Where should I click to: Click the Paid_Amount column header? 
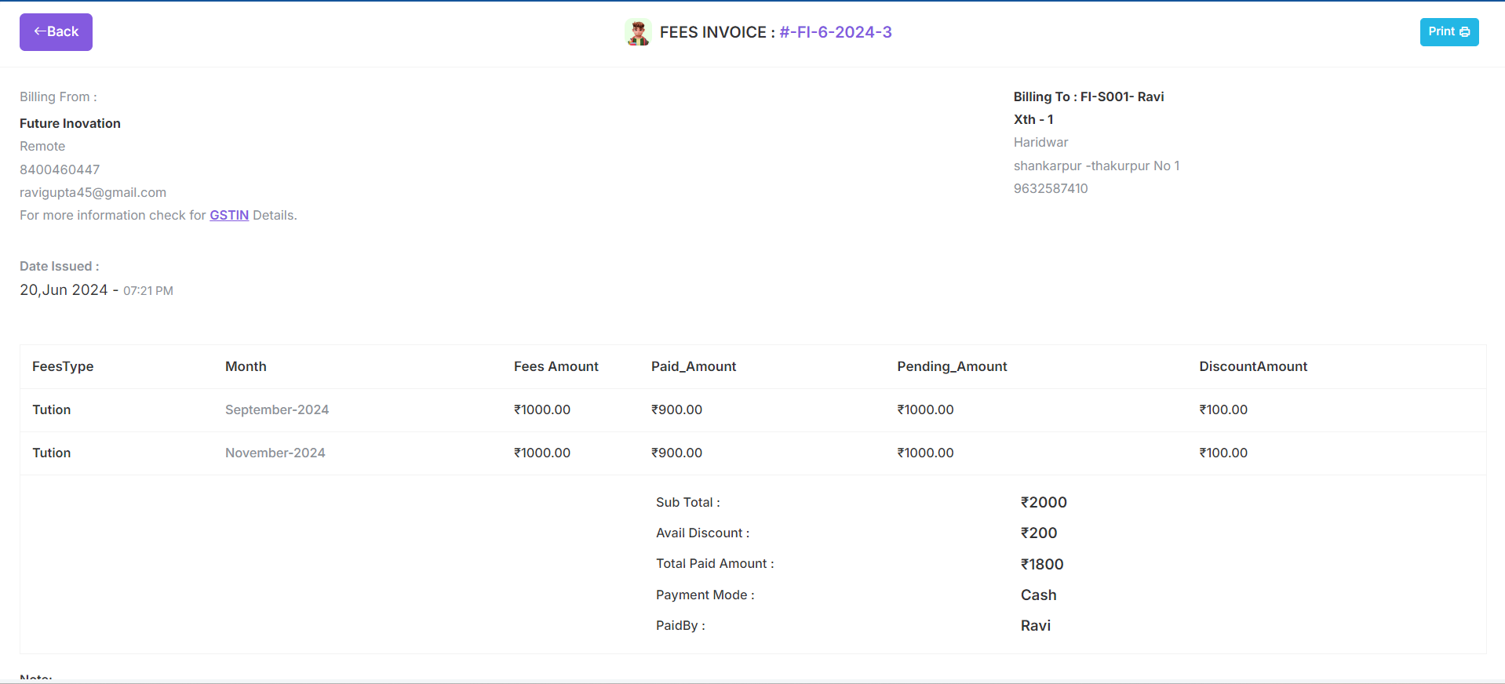coord(693,367)
